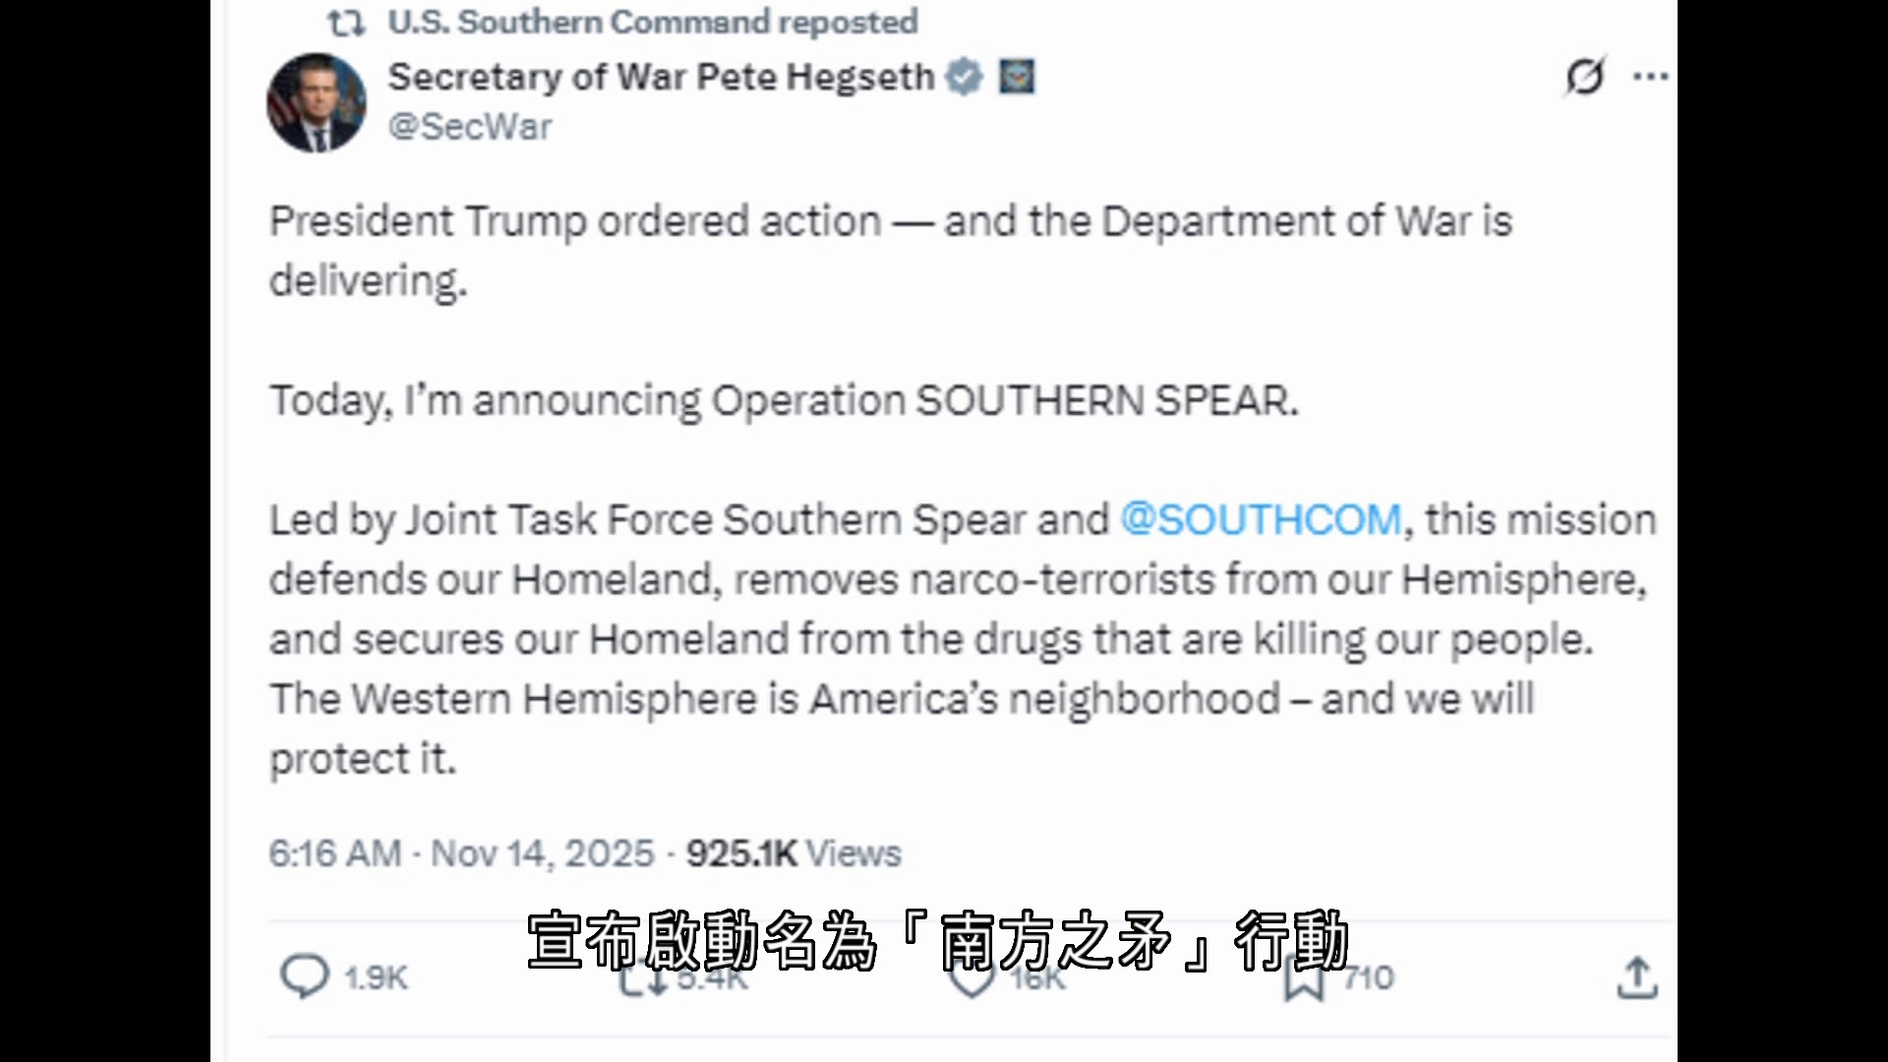Open the @SOUTHCOM mention link
The width and height of the screenshot is (1888, 1062).
tap(1261, 519)
